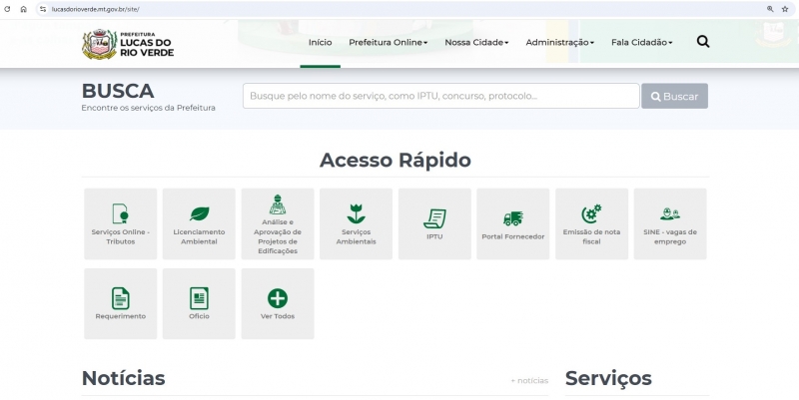Screen dimensions: 799x400
Task: Open the Serviços Ambientais flower icon
Action: (x=356, y=213)
